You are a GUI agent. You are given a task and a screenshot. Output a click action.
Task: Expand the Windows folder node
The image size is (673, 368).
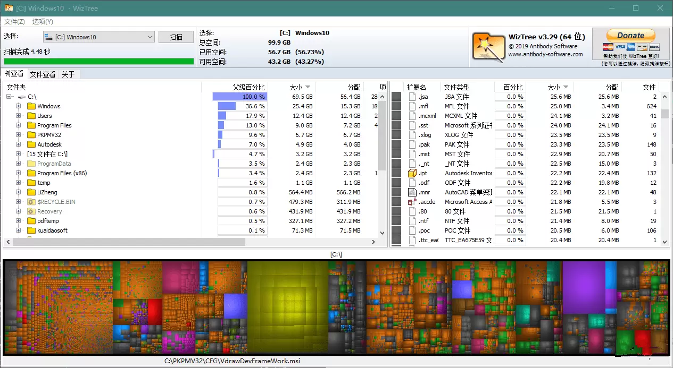pyautogui.click(x=19, y=106)
